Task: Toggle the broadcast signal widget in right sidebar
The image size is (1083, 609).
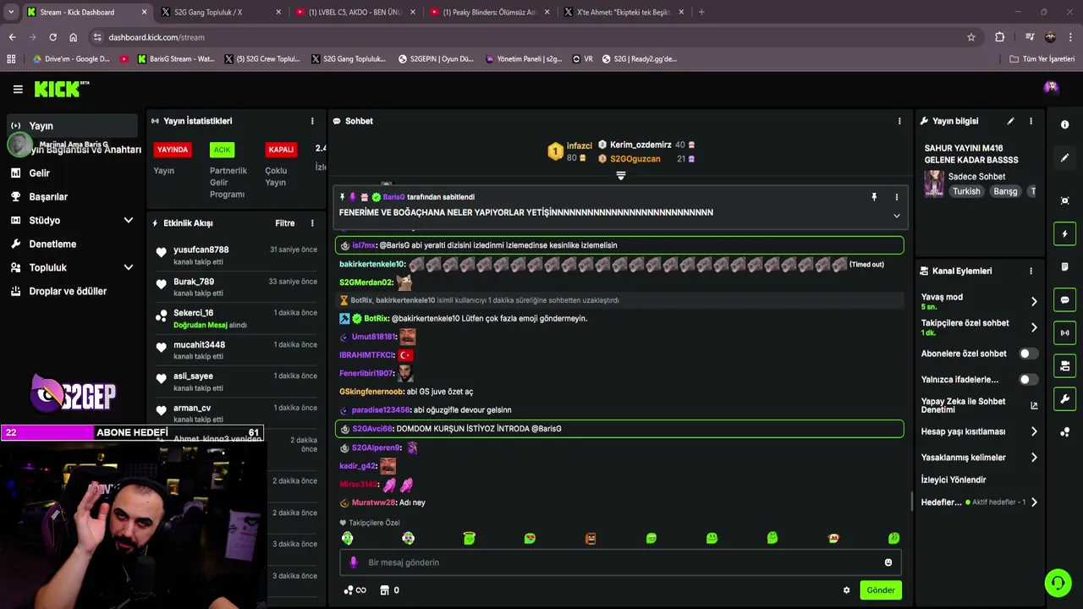Action: click(x=1064, y=333)
